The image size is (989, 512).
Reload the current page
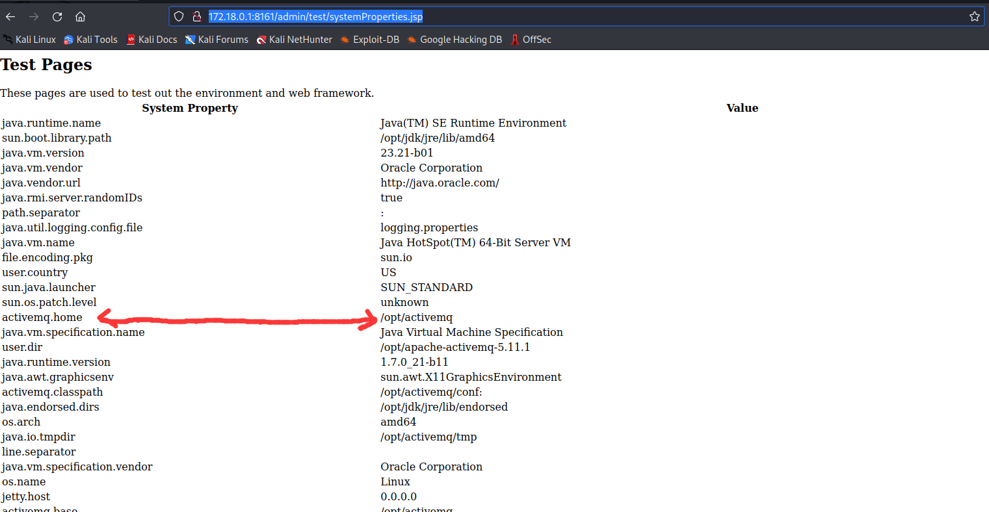tap(57, 16)
